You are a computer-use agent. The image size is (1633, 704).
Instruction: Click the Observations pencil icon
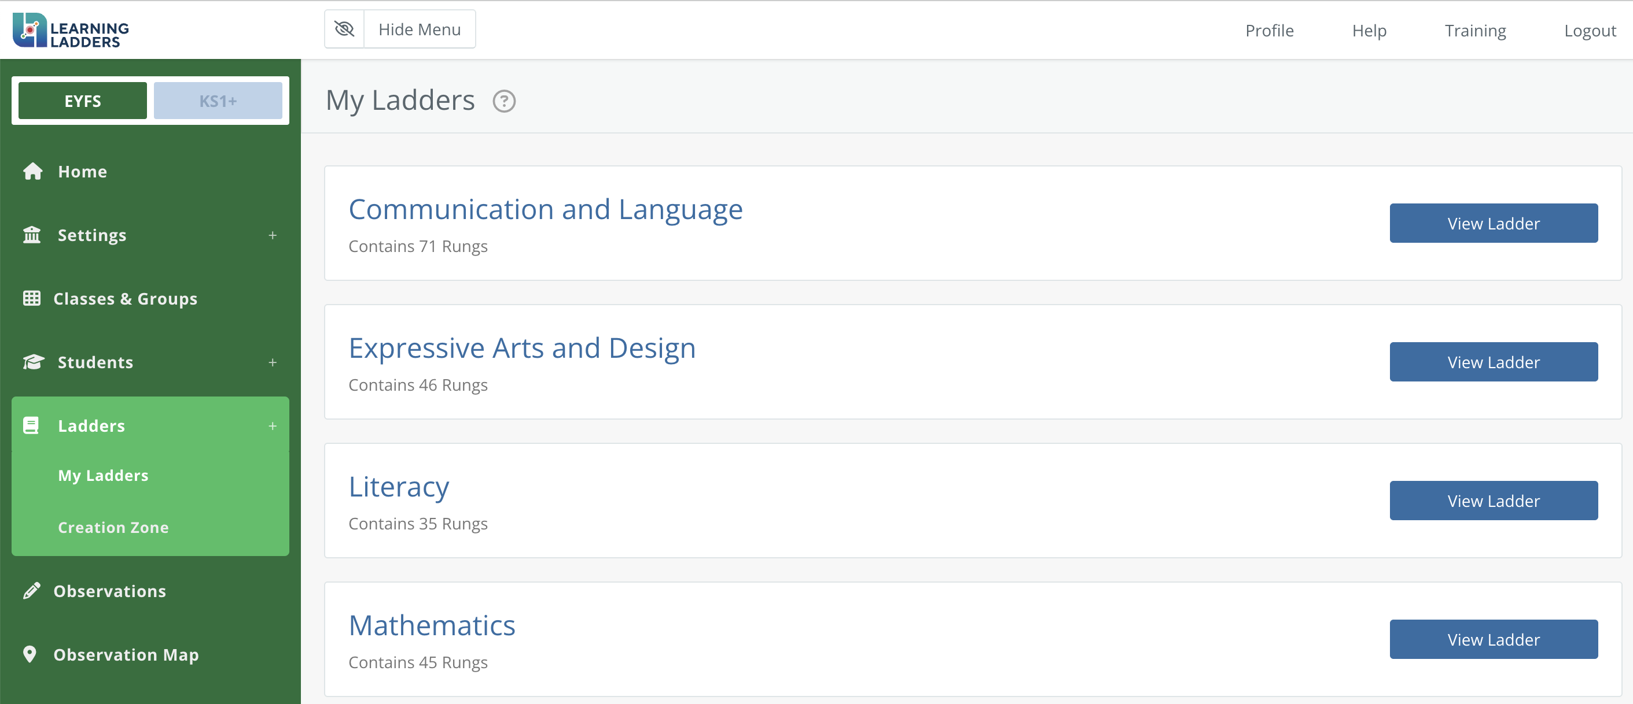click(32, 591)
